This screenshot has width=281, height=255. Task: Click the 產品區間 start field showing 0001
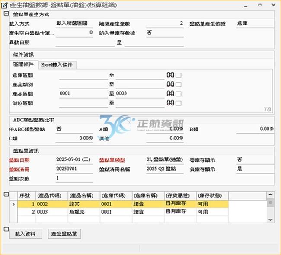click(x=82, y=93)
